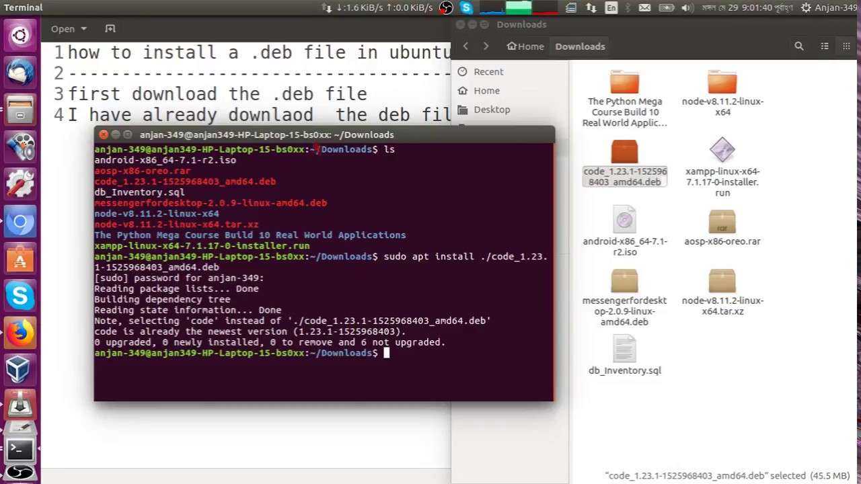This screenshot has width=861, height=484.
Task: Open the network connections indicator
Action: [591, 7]
